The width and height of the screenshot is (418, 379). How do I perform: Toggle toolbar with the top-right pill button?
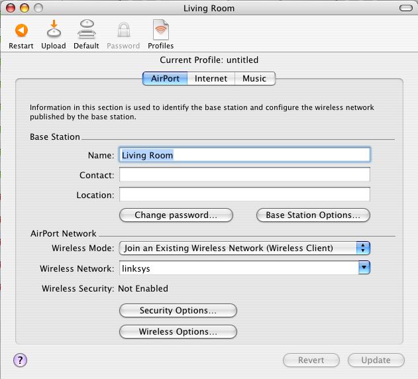click(405, 8)
